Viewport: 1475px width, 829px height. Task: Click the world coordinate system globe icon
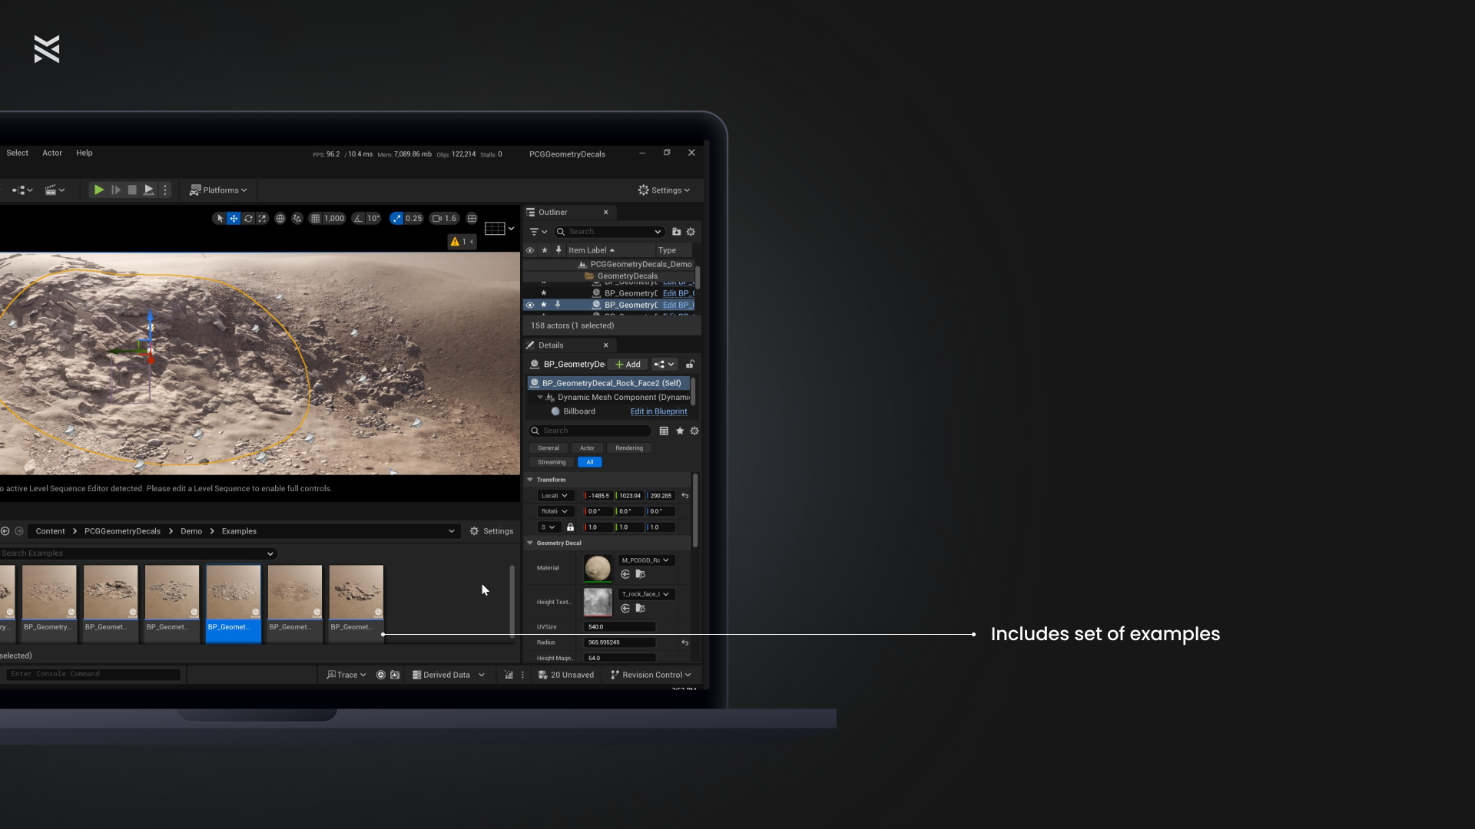coord(280,219)
